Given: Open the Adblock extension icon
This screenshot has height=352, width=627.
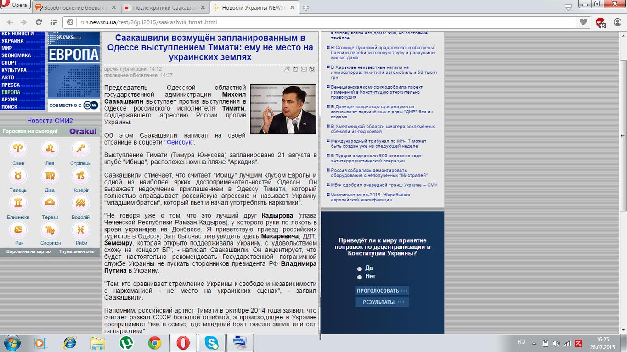Looking at the screenshot, I should (600, 22).
